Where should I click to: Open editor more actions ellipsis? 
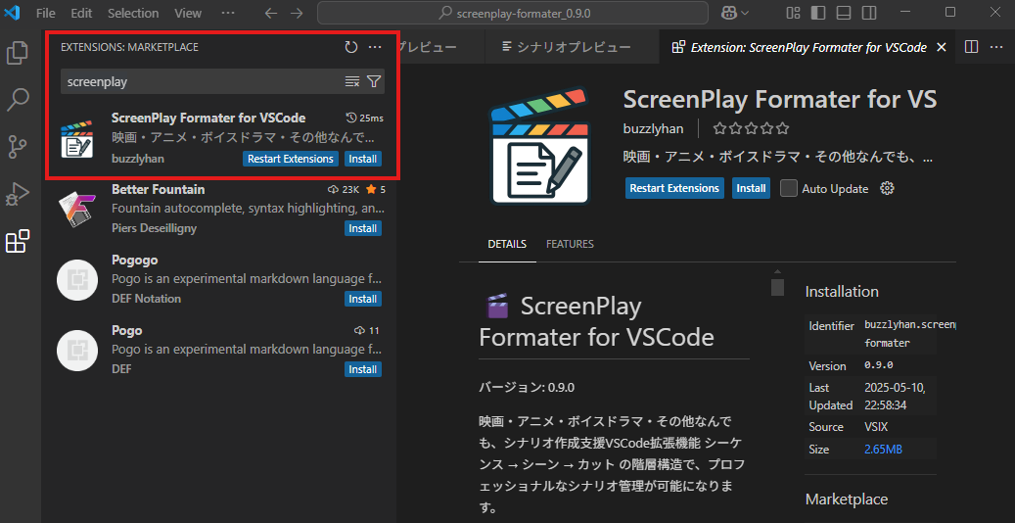click(995, 47)
